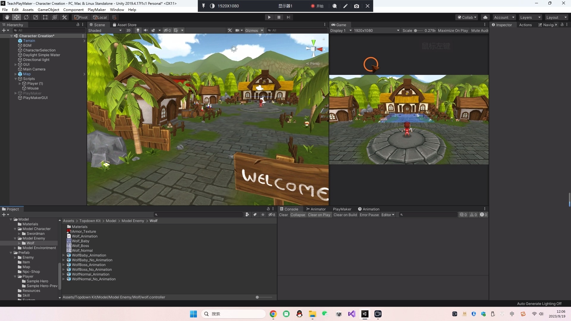Screen dimensions: 571x321
Task: Click the Step frame button
Action: tap(288, 17)
